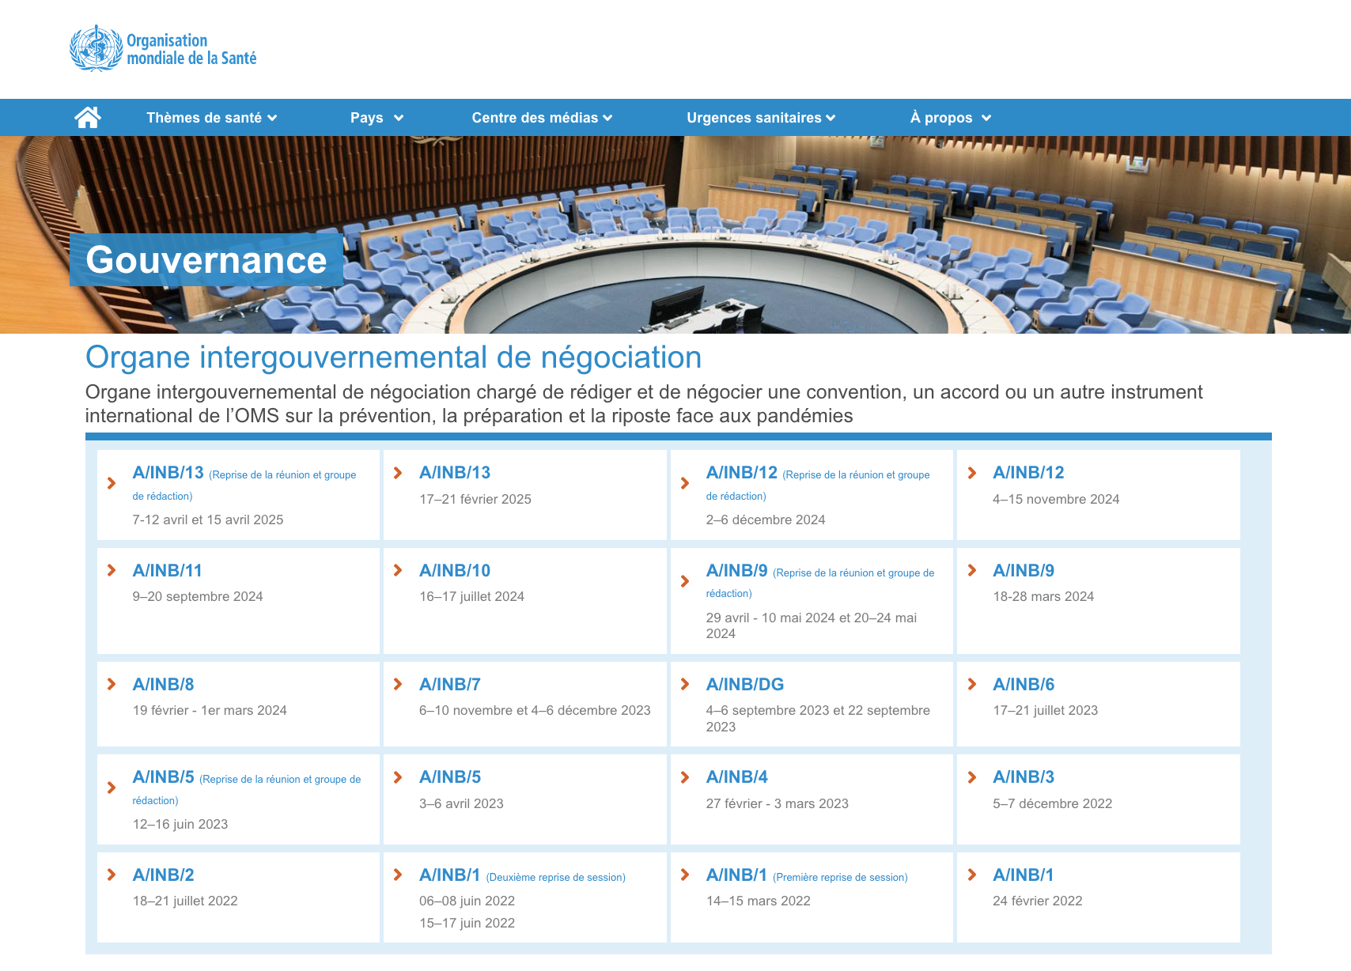Open A/INB/13 link dated 17–21 février 2025

pos(455,473)
